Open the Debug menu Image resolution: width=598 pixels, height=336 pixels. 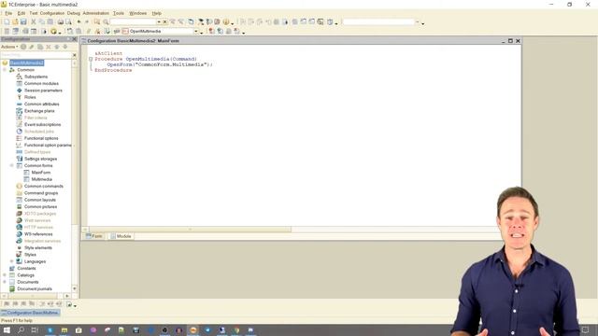(74, 13)
